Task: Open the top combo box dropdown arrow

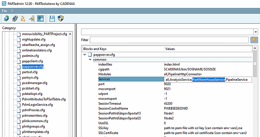Action: 256,32
